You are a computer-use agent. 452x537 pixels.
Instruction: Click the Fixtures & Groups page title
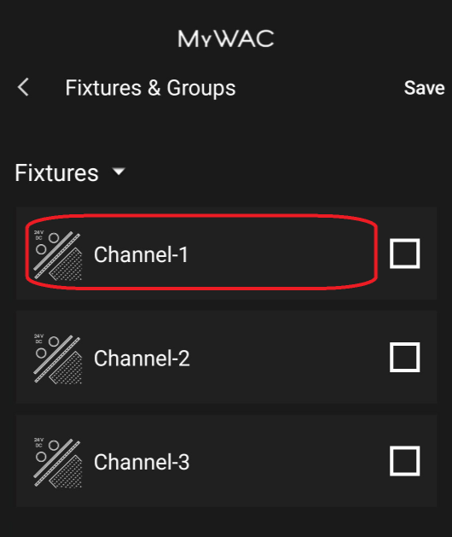coord(151,88)
